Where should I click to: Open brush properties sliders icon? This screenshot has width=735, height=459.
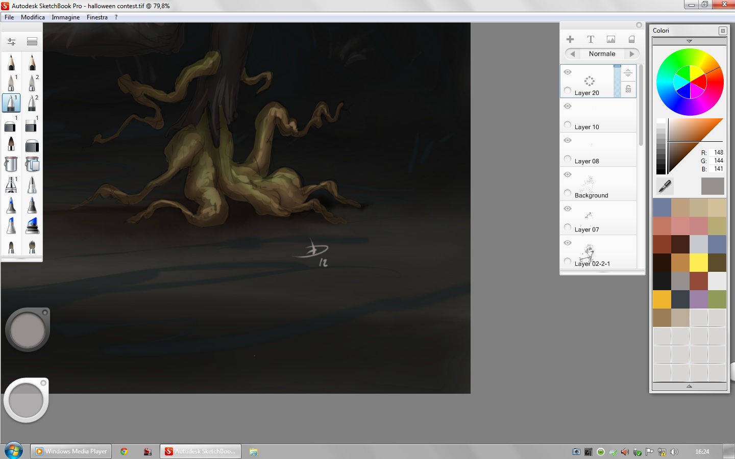tap(11, 41)
